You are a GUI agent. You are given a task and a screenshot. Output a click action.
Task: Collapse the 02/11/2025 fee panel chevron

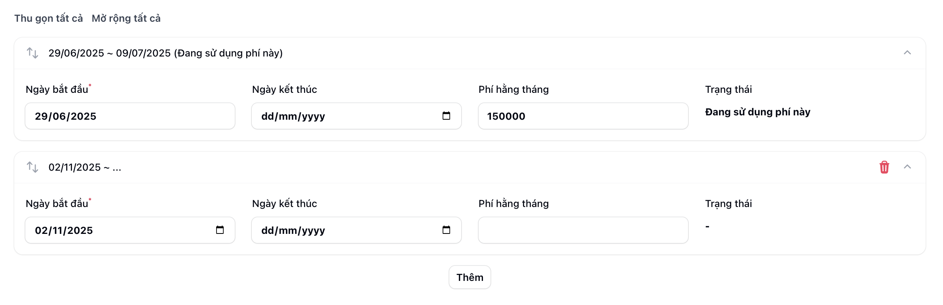click(x=907, y=167)
